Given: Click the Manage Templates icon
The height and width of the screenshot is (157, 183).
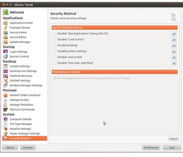Looking at the screenshot, I should click(5, 105).
